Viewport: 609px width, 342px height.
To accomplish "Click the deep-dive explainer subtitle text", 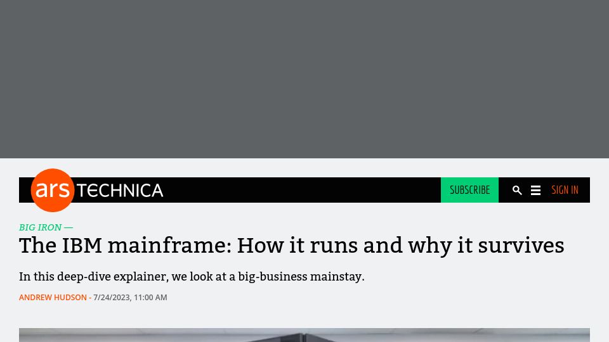I will pyautogui.click(x=192, y=277).
